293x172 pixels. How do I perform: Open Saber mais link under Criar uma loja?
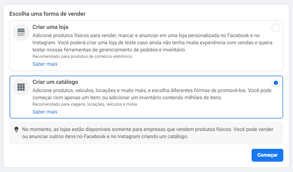pos(45,64)
